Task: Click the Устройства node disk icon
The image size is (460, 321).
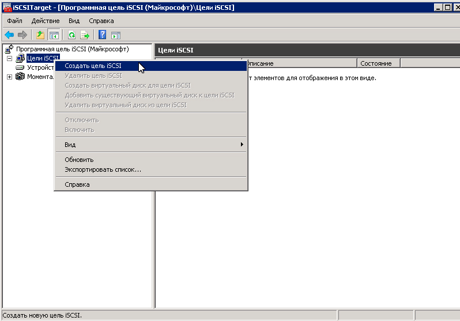Action: click(20, 67)
